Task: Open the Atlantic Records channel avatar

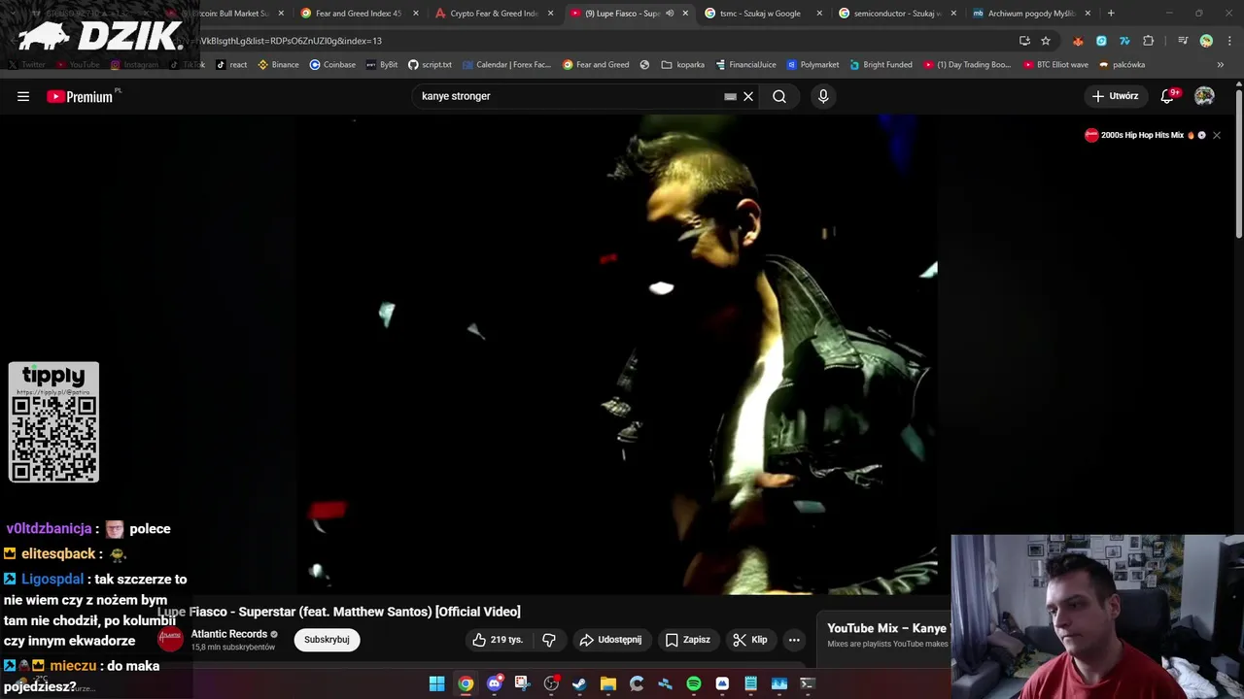Action: coord(171,639)
